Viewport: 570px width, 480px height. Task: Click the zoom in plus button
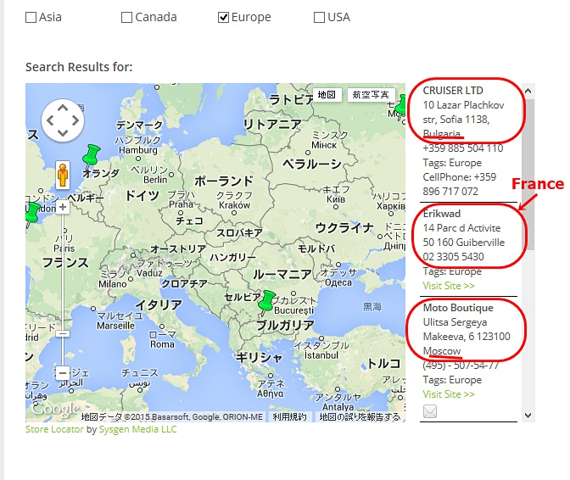coord(63,207)
